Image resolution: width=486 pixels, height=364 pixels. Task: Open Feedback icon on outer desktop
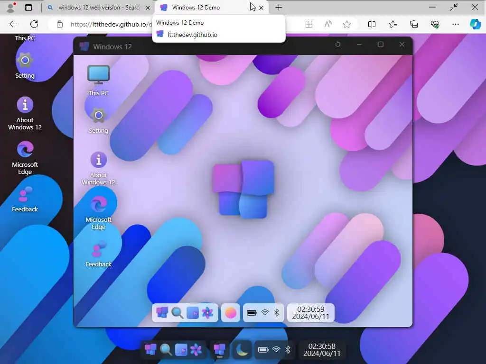(x=25, y=200)
